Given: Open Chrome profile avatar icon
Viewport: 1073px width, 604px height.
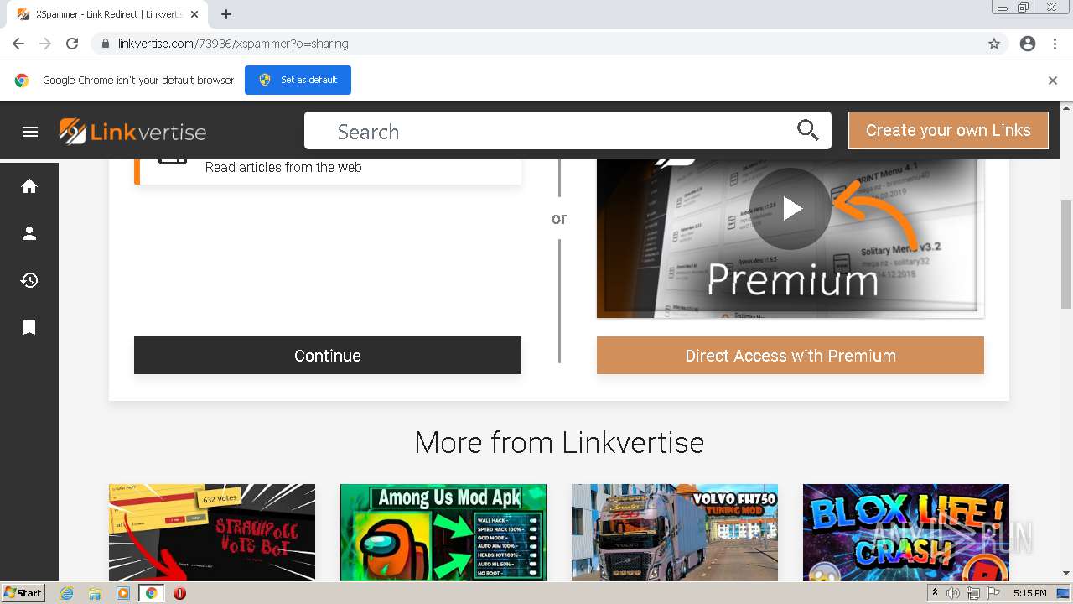Looking at the screenshot, I should click(1028, 44).
